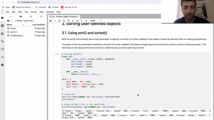The image size is (214, 120).
Task: Restart kernel and run all cells
Action: click(x=86, y=21)
